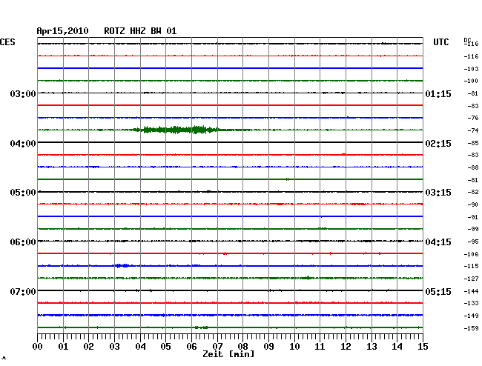Select the 03:00 local time label
The height and width of the screenshot is (366, 482).
coord(23,93)
